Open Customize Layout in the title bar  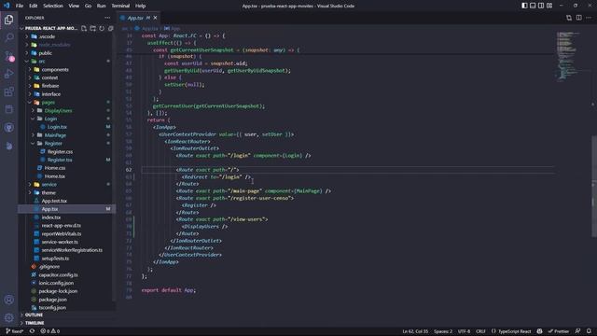pyautogui.click(x=549, y=6)
